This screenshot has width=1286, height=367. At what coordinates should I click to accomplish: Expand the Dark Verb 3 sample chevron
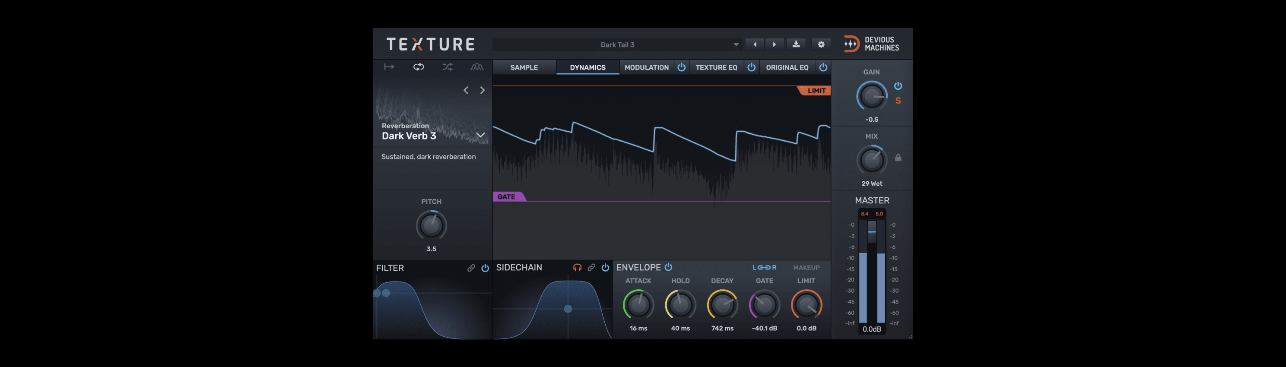480,135
